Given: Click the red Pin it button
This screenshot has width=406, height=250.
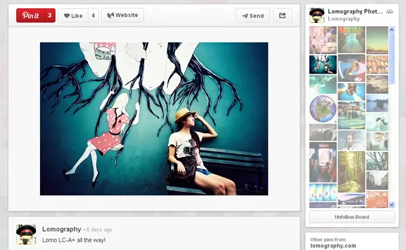Looking at the screenshot, I should 30,16.
